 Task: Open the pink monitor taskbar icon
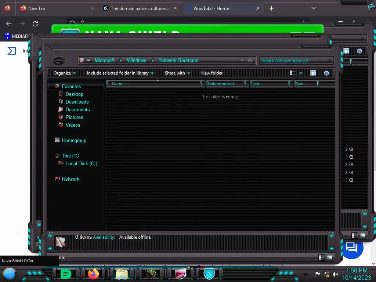[x=180, y=274]
